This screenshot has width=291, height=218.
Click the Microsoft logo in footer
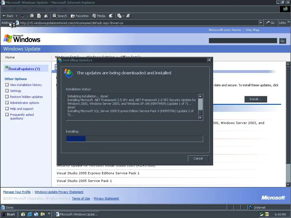tap(273, 198)
